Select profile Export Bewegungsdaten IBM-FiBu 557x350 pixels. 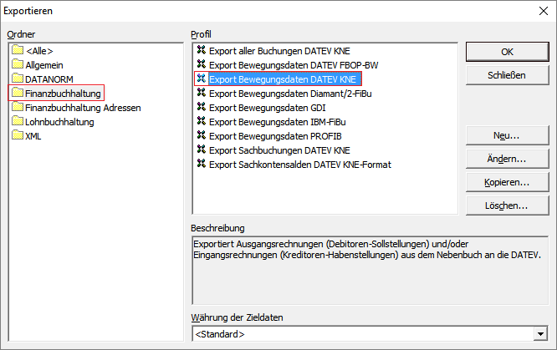tap(278, 122)
